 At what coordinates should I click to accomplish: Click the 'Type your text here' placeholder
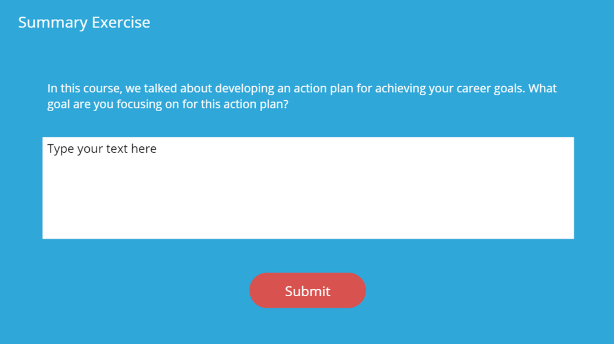(102, 149)
